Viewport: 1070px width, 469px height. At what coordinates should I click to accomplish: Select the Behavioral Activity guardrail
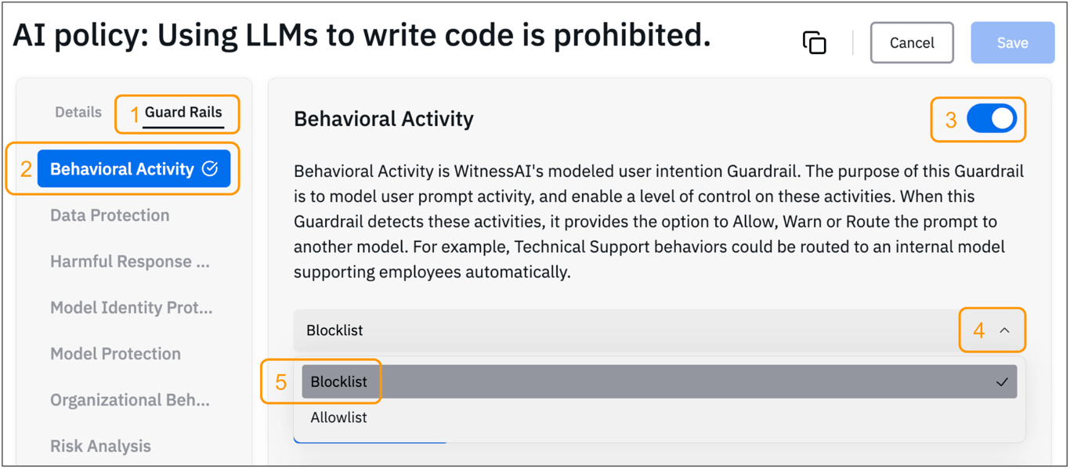[122, 169]
